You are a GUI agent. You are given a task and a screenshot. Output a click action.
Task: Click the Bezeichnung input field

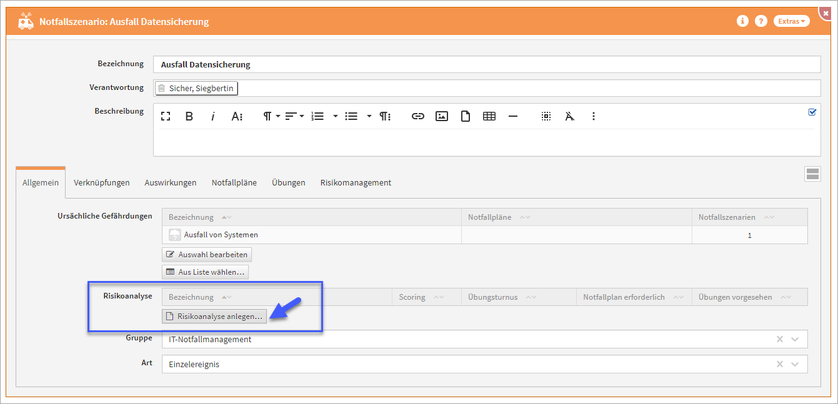[486, 64]
